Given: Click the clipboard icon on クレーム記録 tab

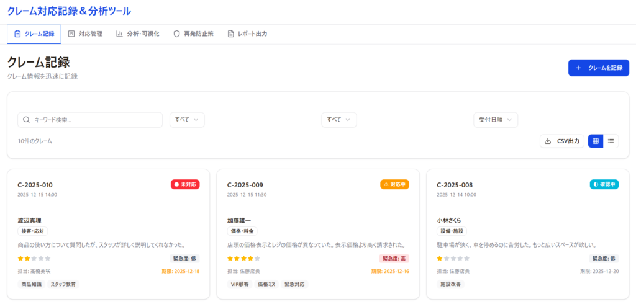Looking at the screenshot, I should (x=17, y=34).
